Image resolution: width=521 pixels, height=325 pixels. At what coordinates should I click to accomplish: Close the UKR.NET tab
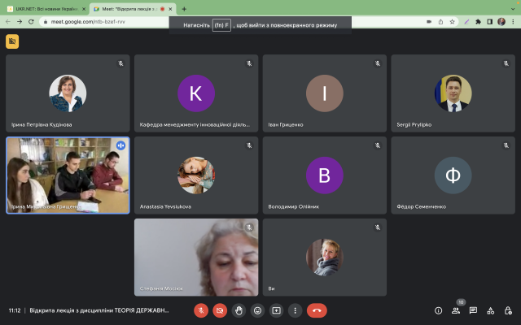(84, 9)
